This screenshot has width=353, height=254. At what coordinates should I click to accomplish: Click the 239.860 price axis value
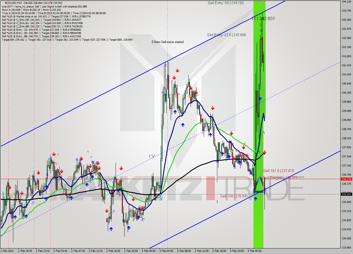coord(346,102)
